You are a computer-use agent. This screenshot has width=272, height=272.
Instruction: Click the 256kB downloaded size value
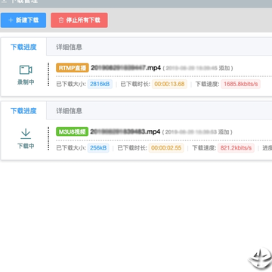[98, 148]
